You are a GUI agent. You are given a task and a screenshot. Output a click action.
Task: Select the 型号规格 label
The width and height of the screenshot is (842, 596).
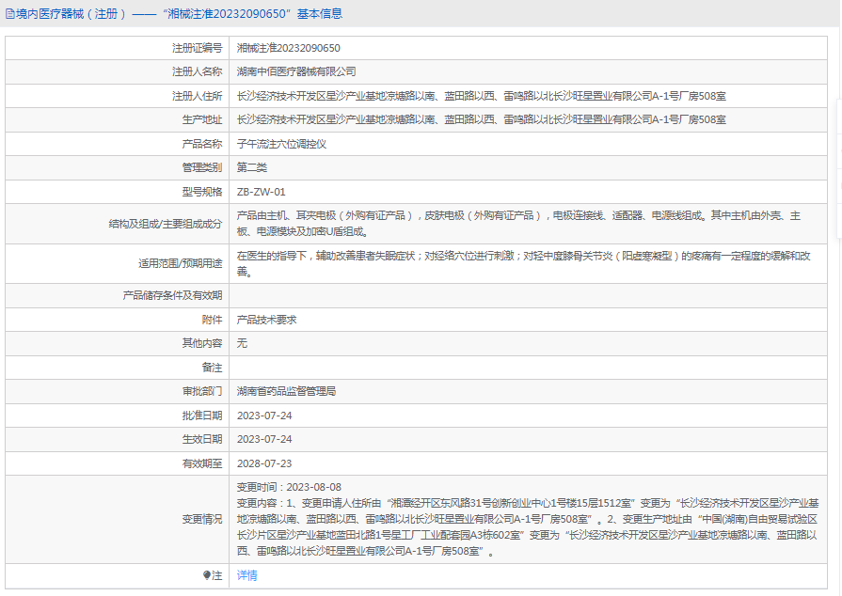202,192
